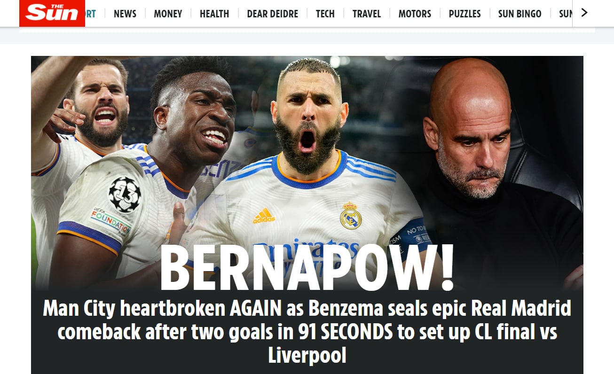Screen dimensions: 614x374
Task: Click the Man City heartbroken AGAIN subheadline
Action: click(x=307, y=332)
